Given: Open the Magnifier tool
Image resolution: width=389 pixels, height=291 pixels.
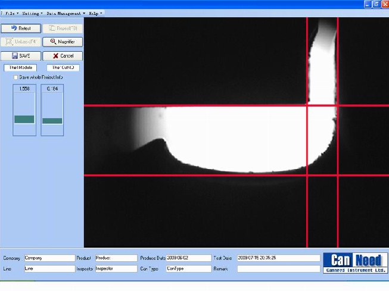Looking at the screenshot, I should click(x=63, y=42).
